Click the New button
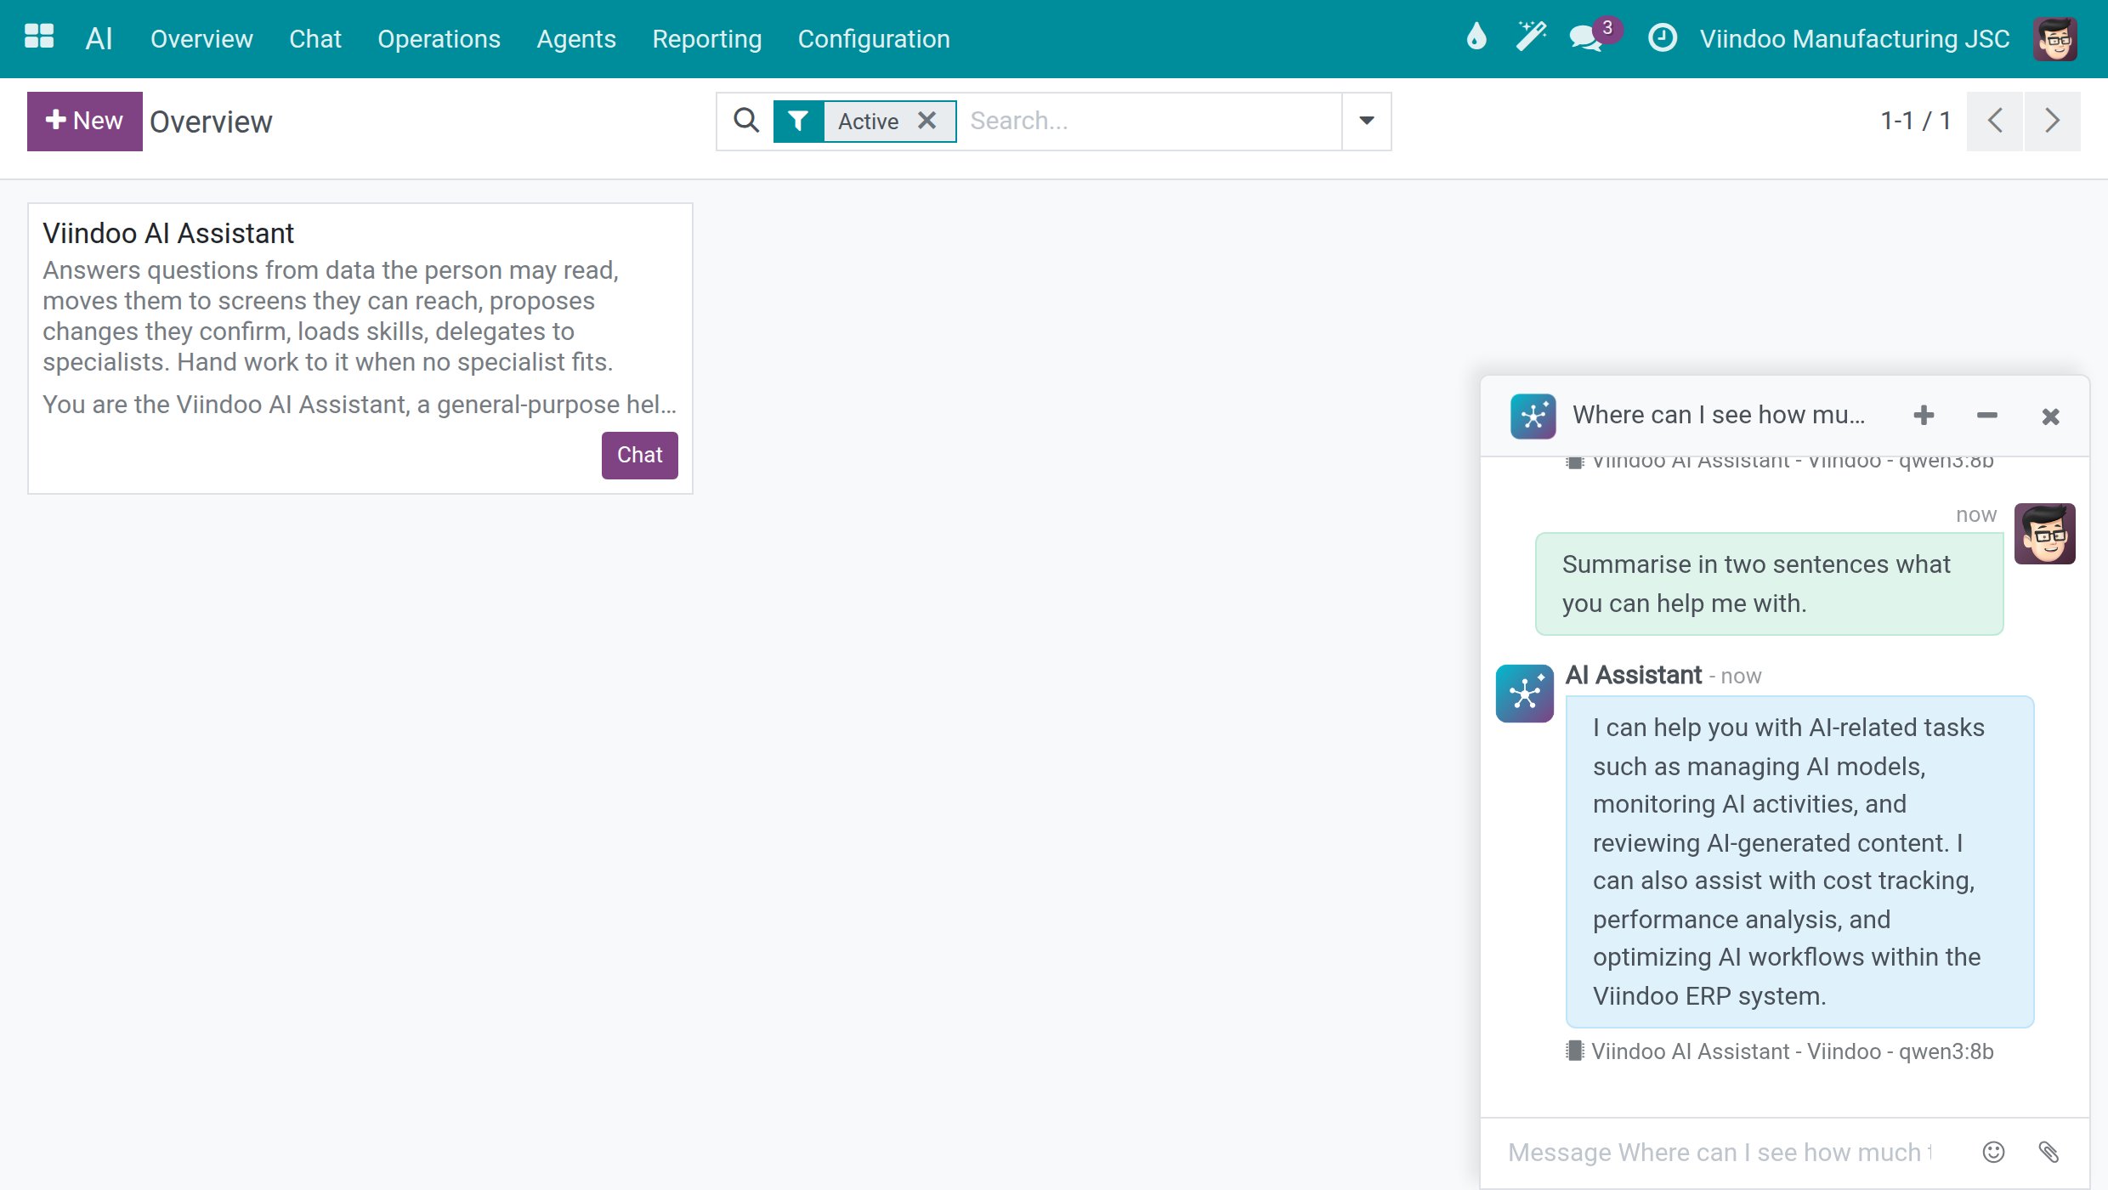The width and height of the screenshot is (2108, 1190). (85, 121)
